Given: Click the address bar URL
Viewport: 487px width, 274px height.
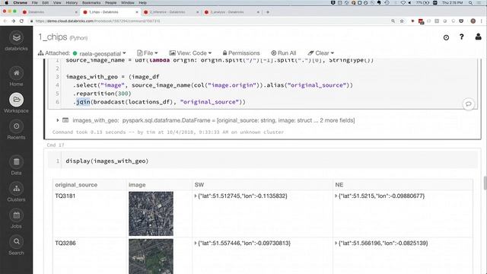Looking at the screenshot, I should (x=98, y=21).
